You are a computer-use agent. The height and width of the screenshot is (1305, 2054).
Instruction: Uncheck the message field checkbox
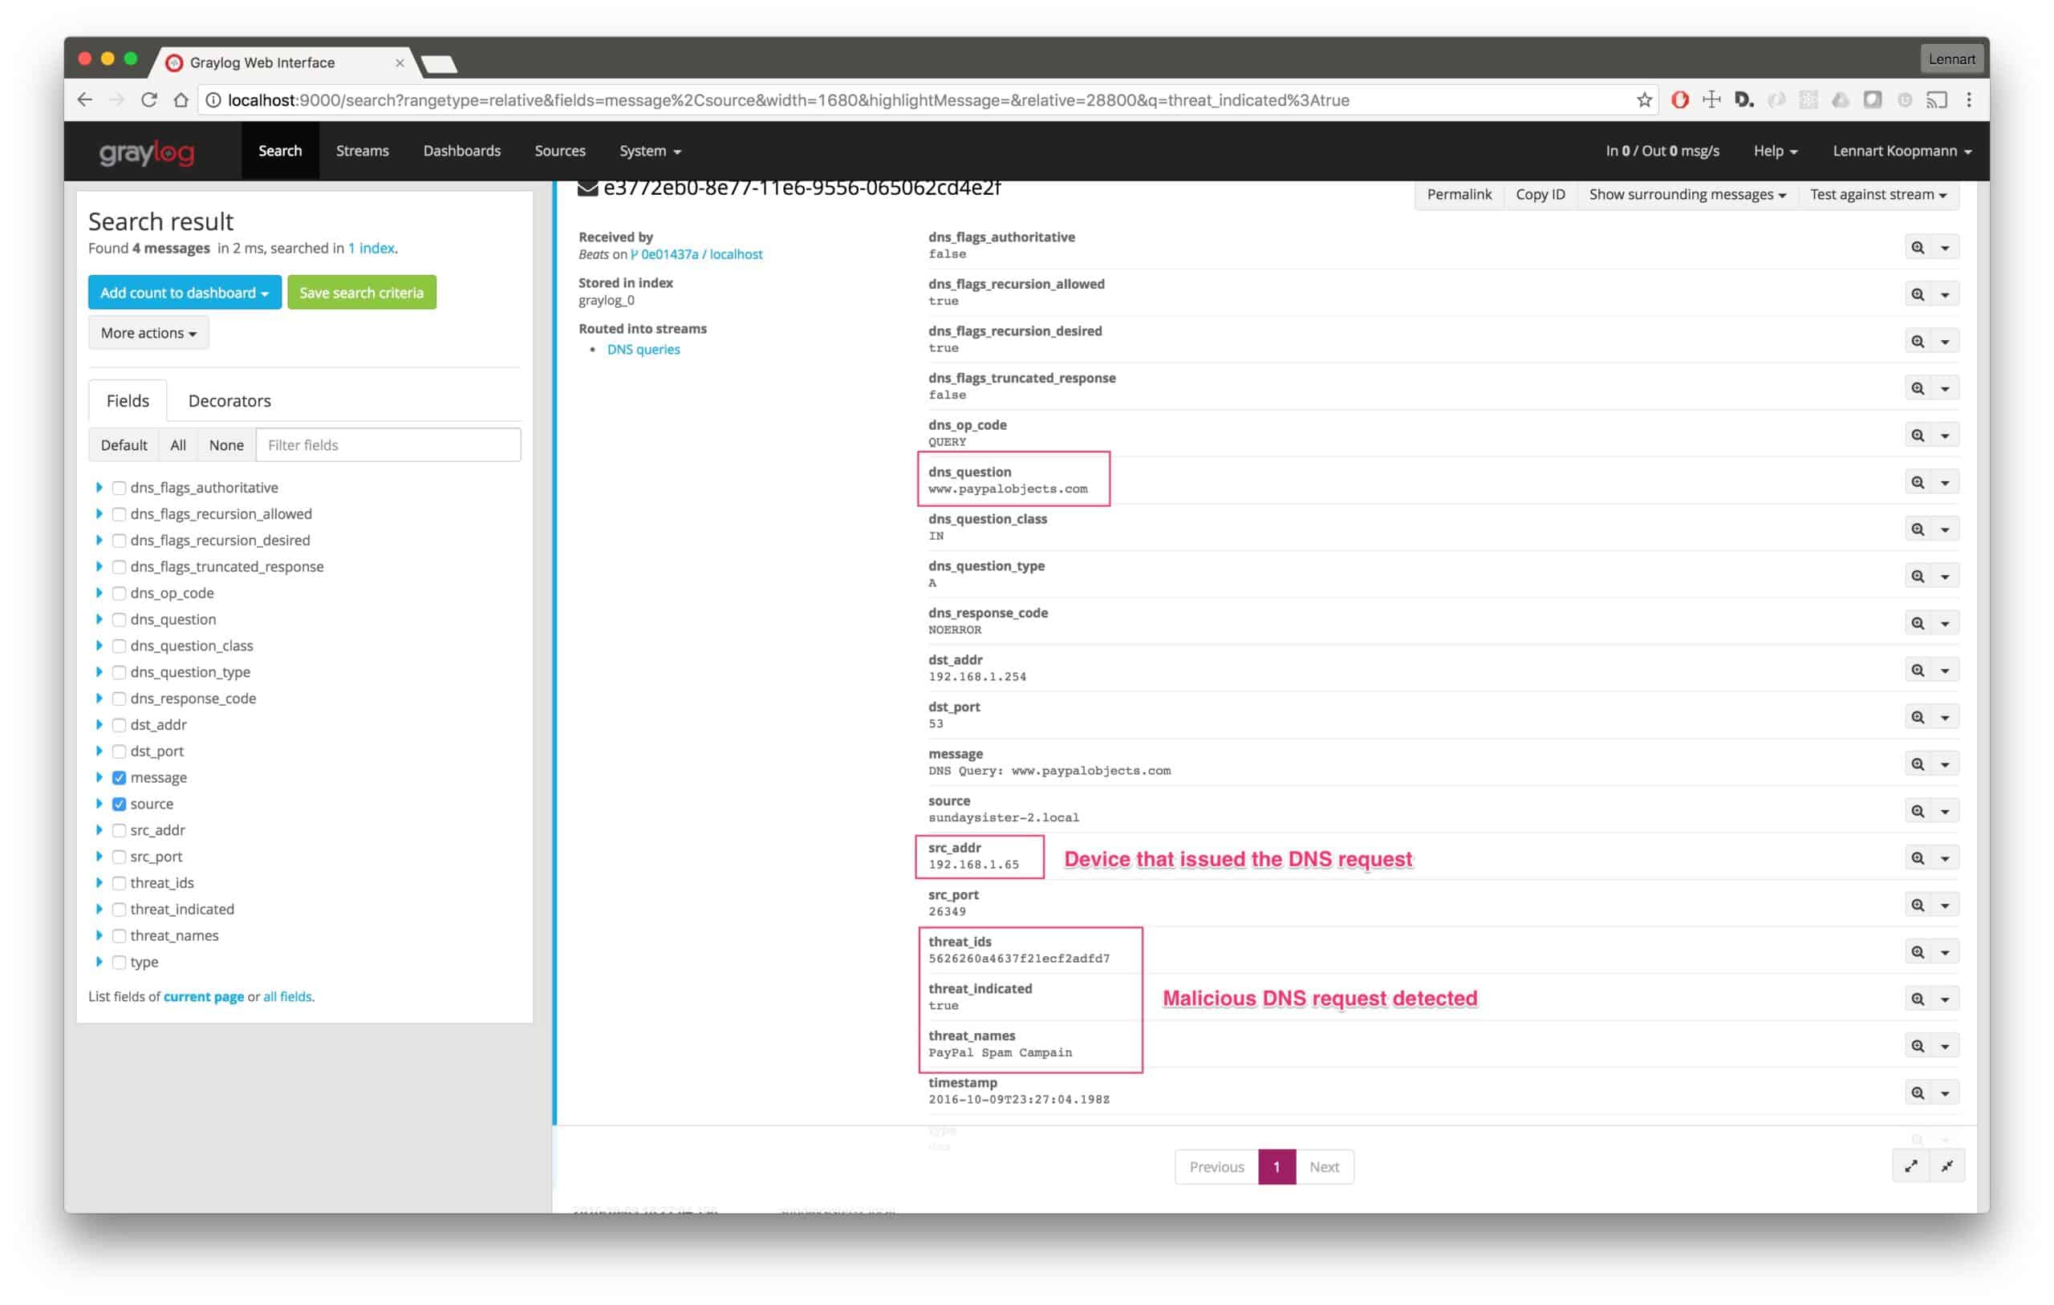click(x=120, y=777)
